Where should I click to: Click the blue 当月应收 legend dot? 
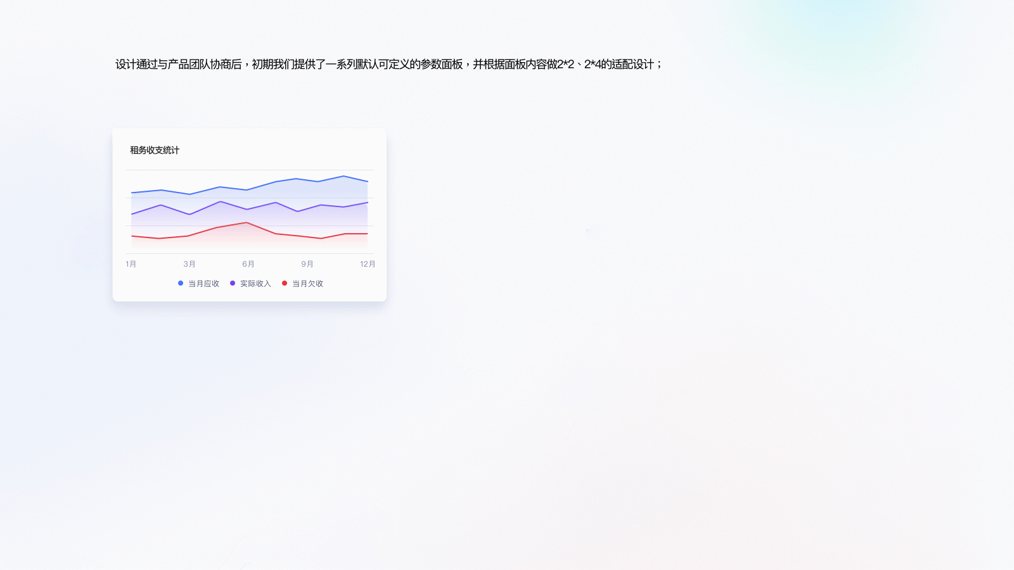click(181, 283)
